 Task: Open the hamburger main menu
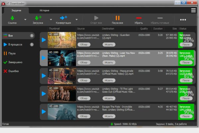coord(193,10)
